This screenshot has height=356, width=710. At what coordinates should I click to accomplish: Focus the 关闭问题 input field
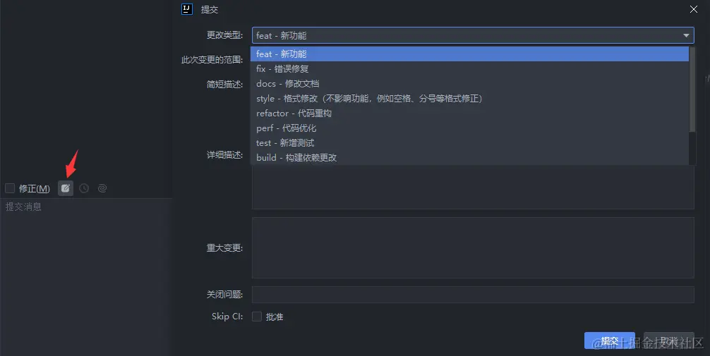(x=473, y=295)
